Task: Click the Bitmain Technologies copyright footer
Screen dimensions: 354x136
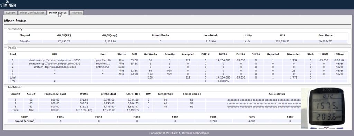Action: [x=179, y=133]
